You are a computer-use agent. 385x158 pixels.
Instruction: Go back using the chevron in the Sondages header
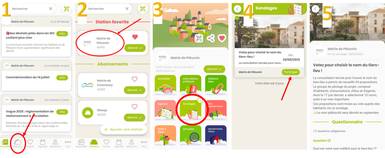(237, 9)
